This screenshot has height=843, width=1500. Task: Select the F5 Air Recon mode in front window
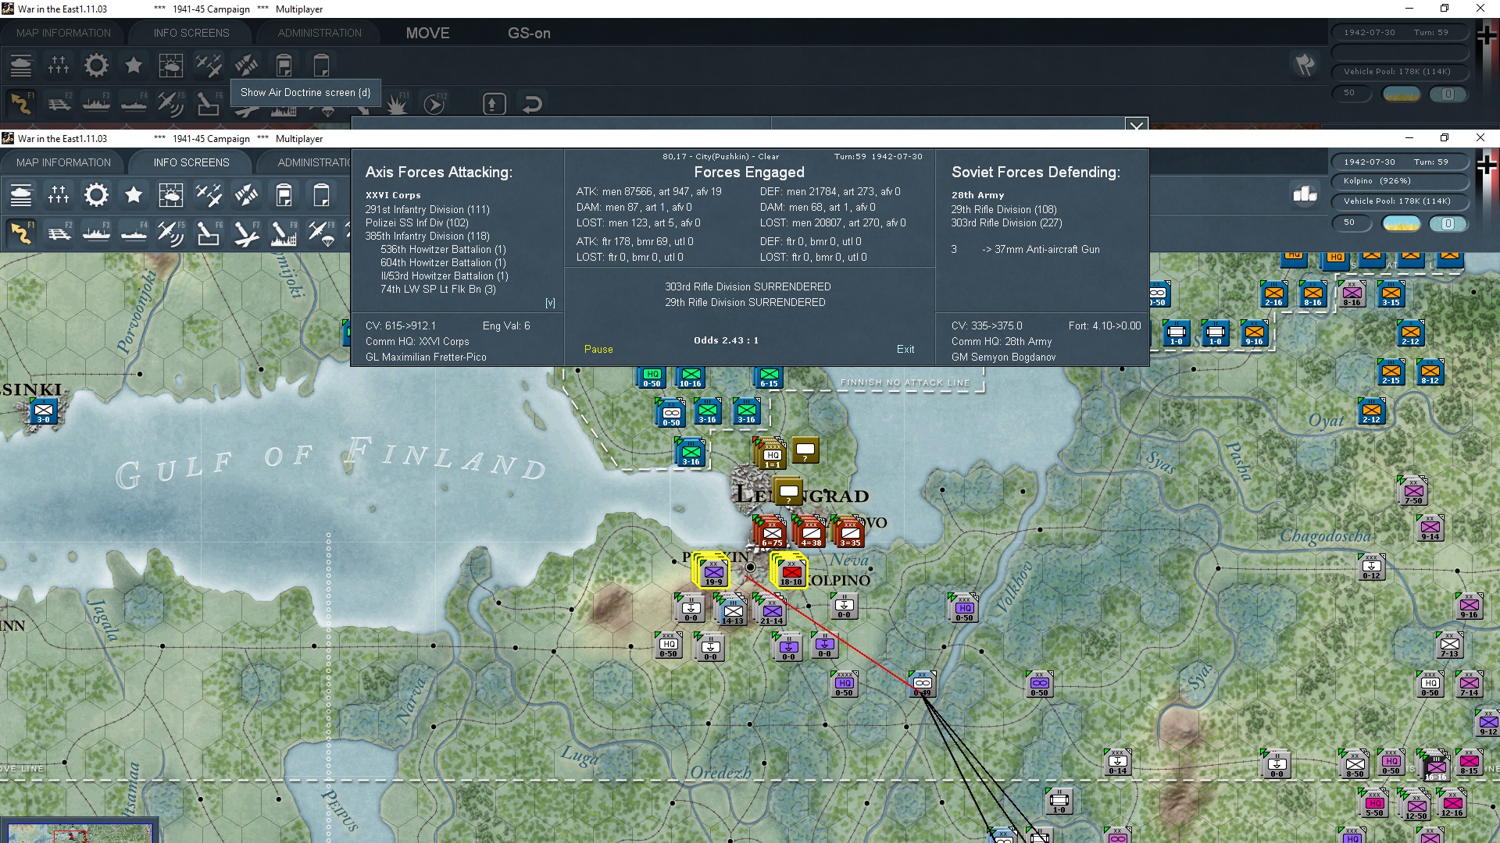point(171,233)
